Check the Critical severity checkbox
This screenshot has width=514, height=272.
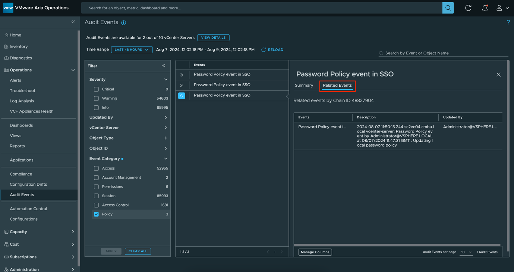pyautogui.click(x=96, y=89)
